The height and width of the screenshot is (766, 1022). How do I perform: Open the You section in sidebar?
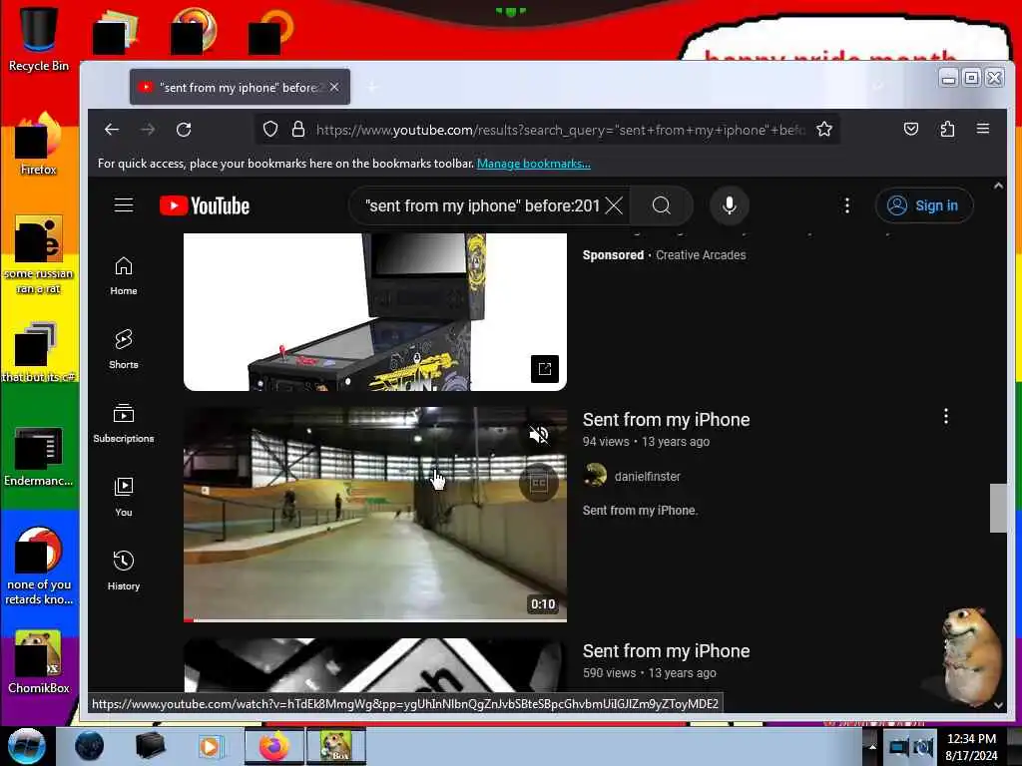click(x=124, y=497)
